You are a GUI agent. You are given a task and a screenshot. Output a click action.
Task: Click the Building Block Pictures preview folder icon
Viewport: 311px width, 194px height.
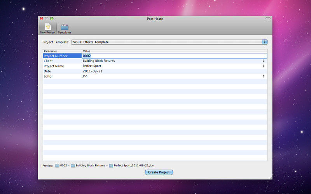point(73,166)
